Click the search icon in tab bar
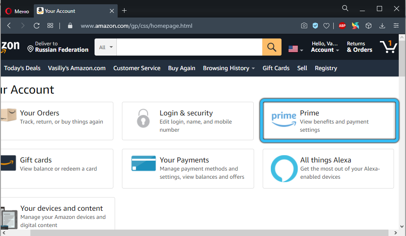Viewport: 406px width, 236px height. pyautogui.click(x=345, y=9)
